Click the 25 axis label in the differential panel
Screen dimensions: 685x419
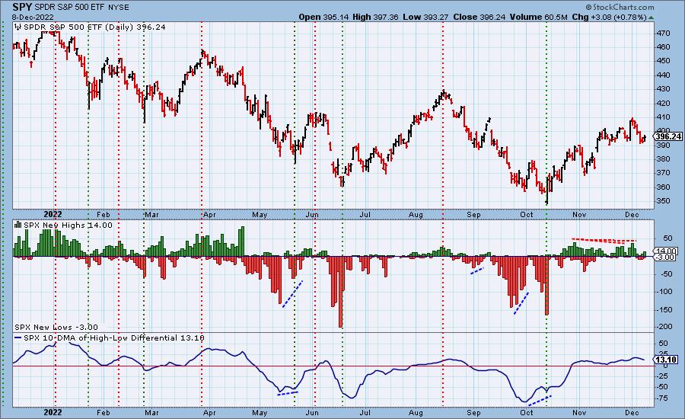pos(664,353)
